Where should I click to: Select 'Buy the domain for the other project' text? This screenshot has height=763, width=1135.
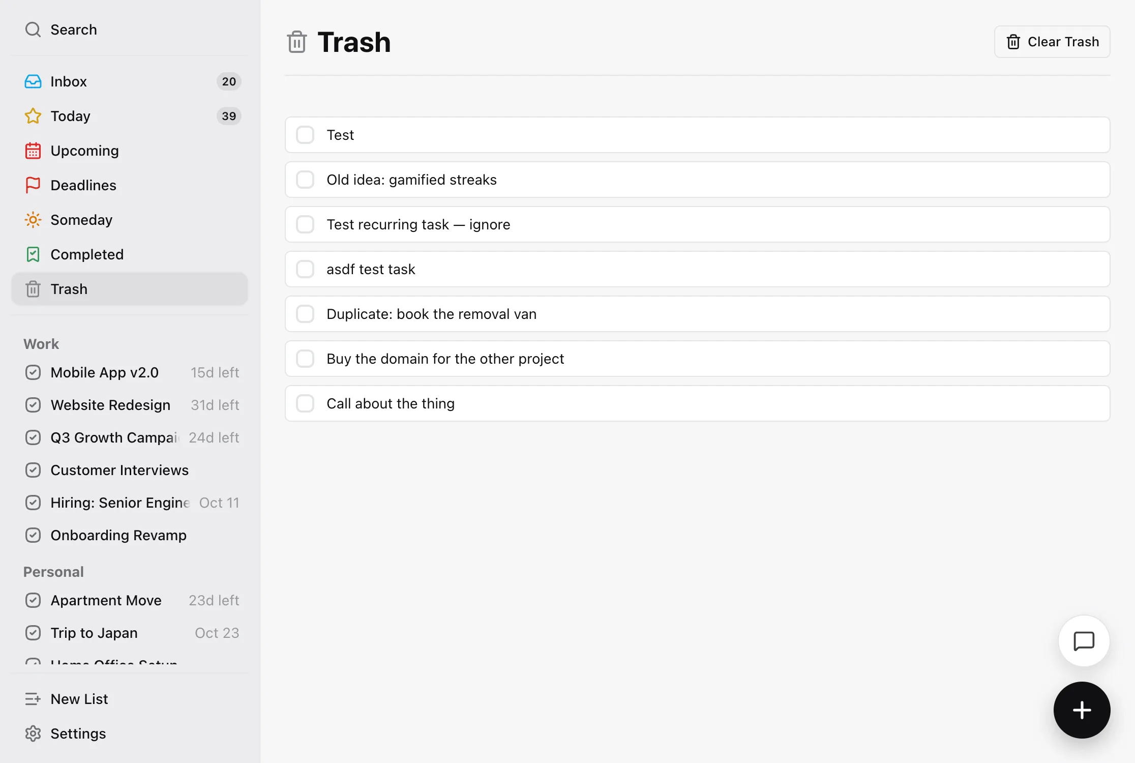tap(445, 359)
